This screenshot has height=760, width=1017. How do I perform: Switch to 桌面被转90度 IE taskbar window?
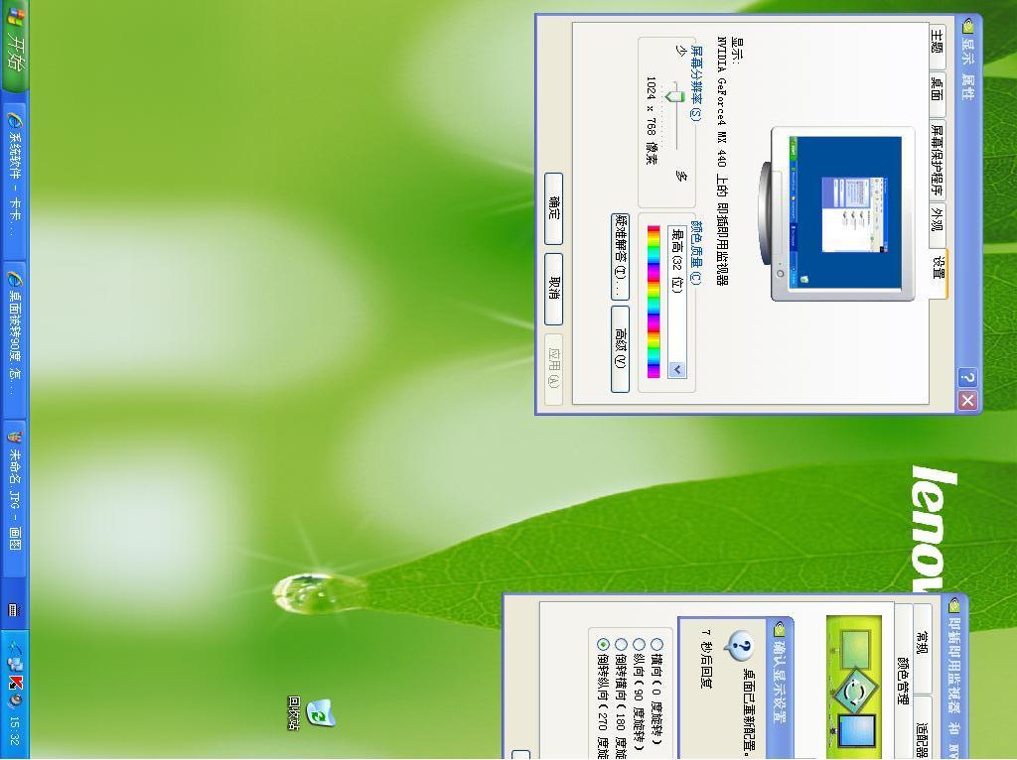tap(14, 337)
